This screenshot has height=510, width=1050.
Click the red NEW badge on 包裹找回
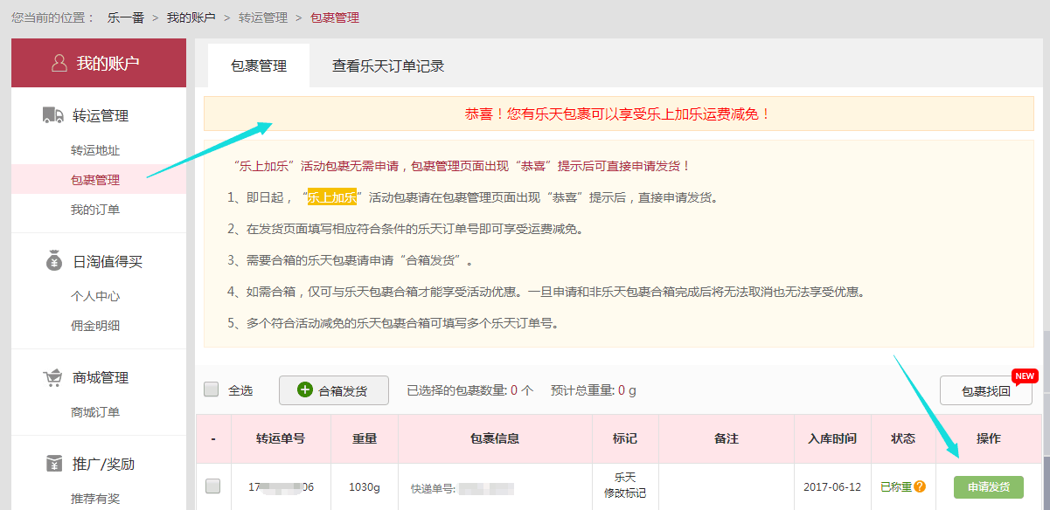1025,376
